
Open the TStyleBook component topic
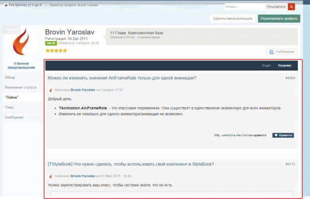coord(131,164)
